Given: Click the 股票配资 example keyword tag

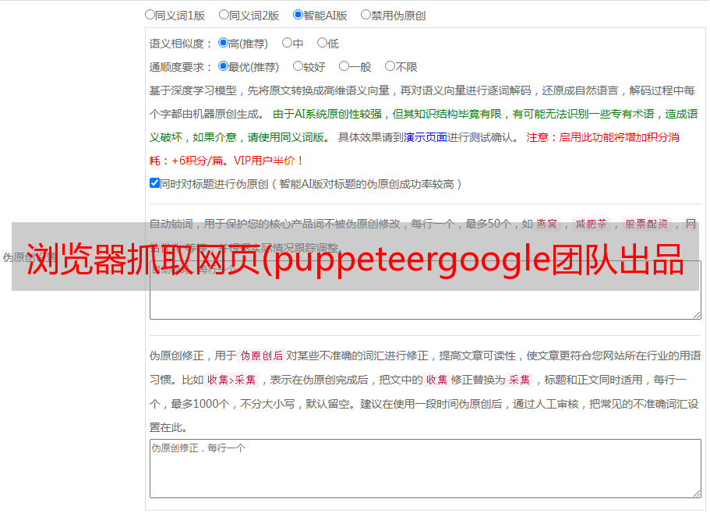Looking at the screenshot, I should tap(646, 224).
